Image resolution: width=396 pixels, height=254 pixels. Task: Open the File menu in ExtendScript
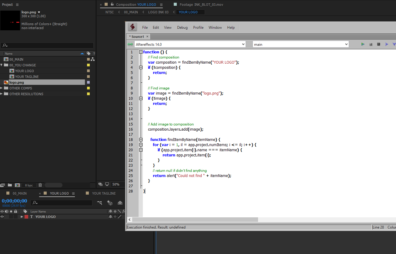145,27
